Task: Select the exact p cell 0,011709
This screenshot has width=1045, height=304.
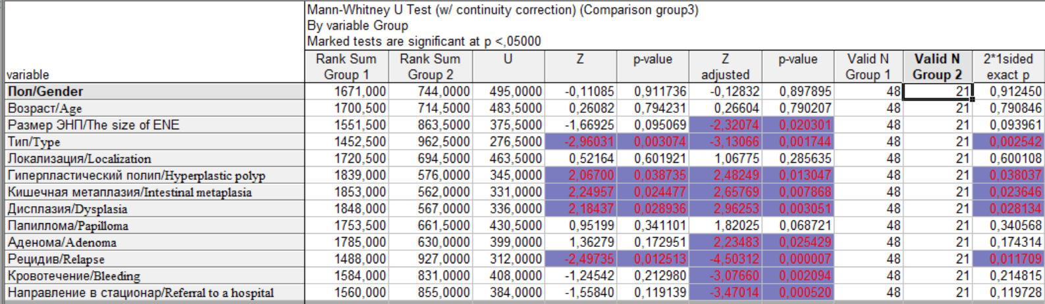Action: click(1007, 259)
